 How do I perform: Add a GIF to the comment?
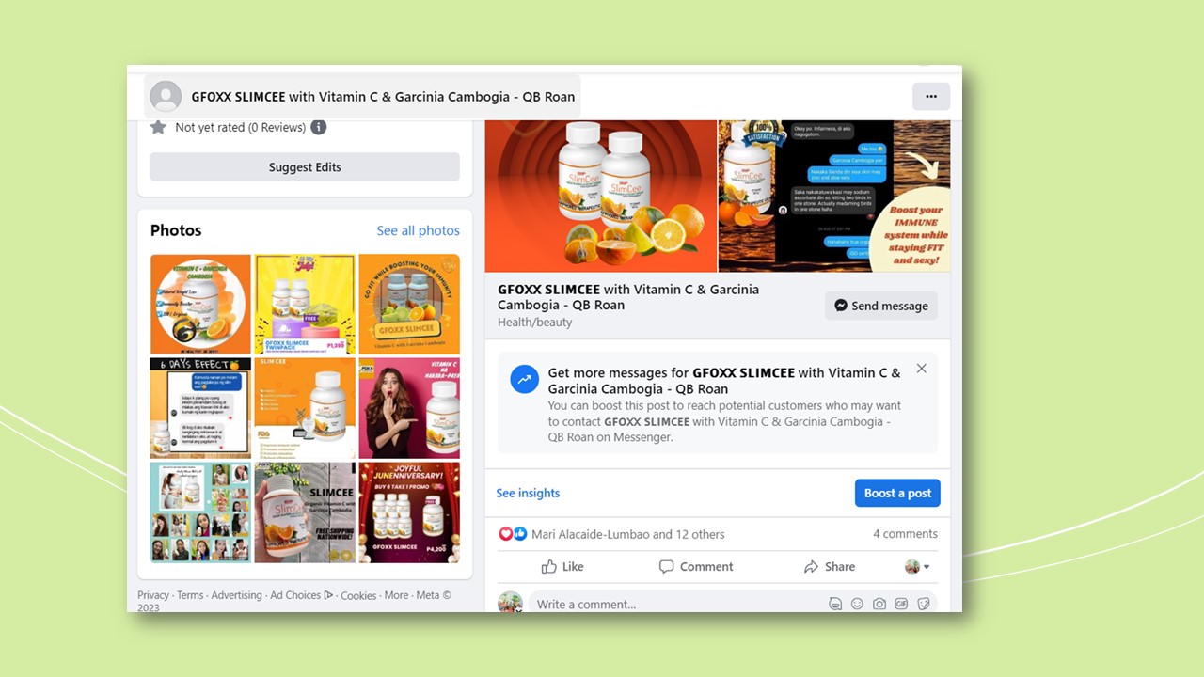point(901,605)
